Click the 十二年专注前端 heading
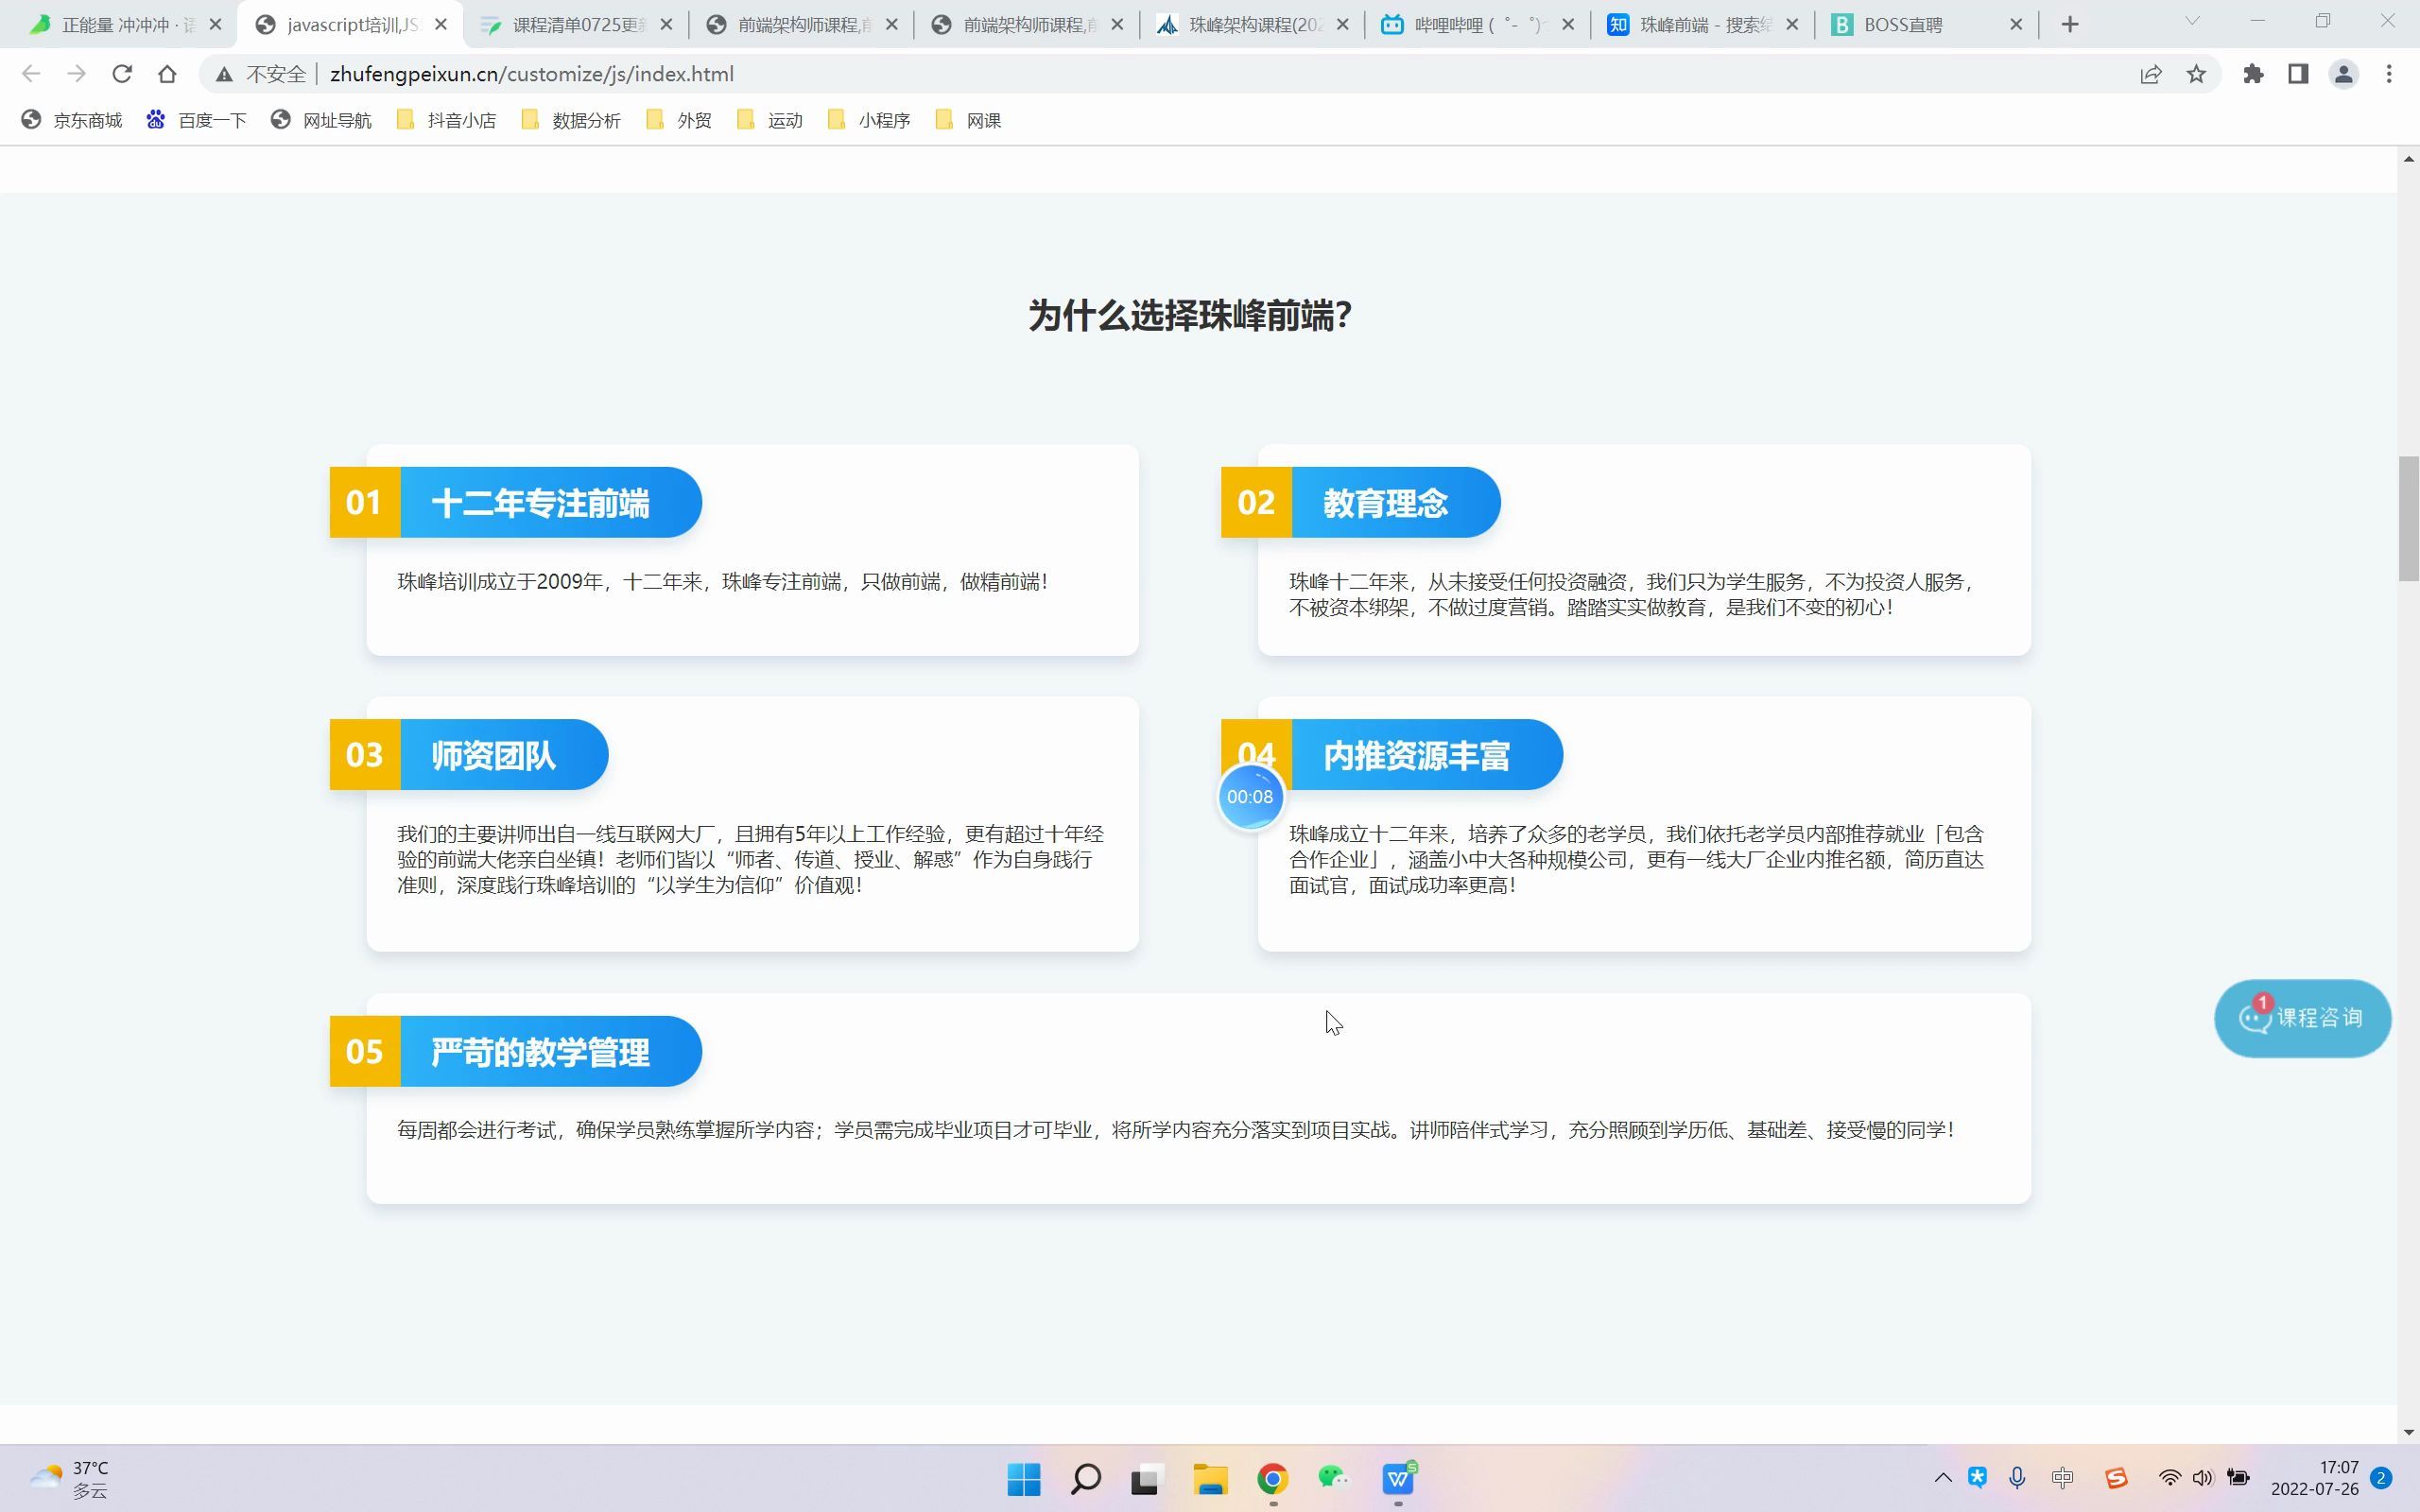Viewport: 2420px width, 1512px height. point(540,503)
